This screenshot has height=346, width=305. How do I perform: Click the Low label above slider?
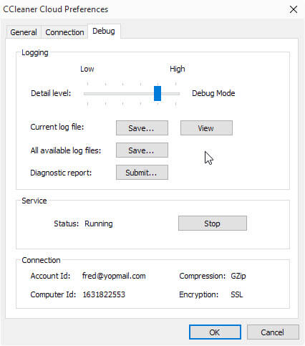[x=87, y=69]
